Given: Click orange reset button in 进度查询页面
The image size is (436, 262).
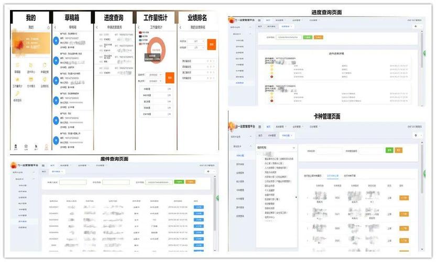Looking at the screenshot, I should point(319,37).
